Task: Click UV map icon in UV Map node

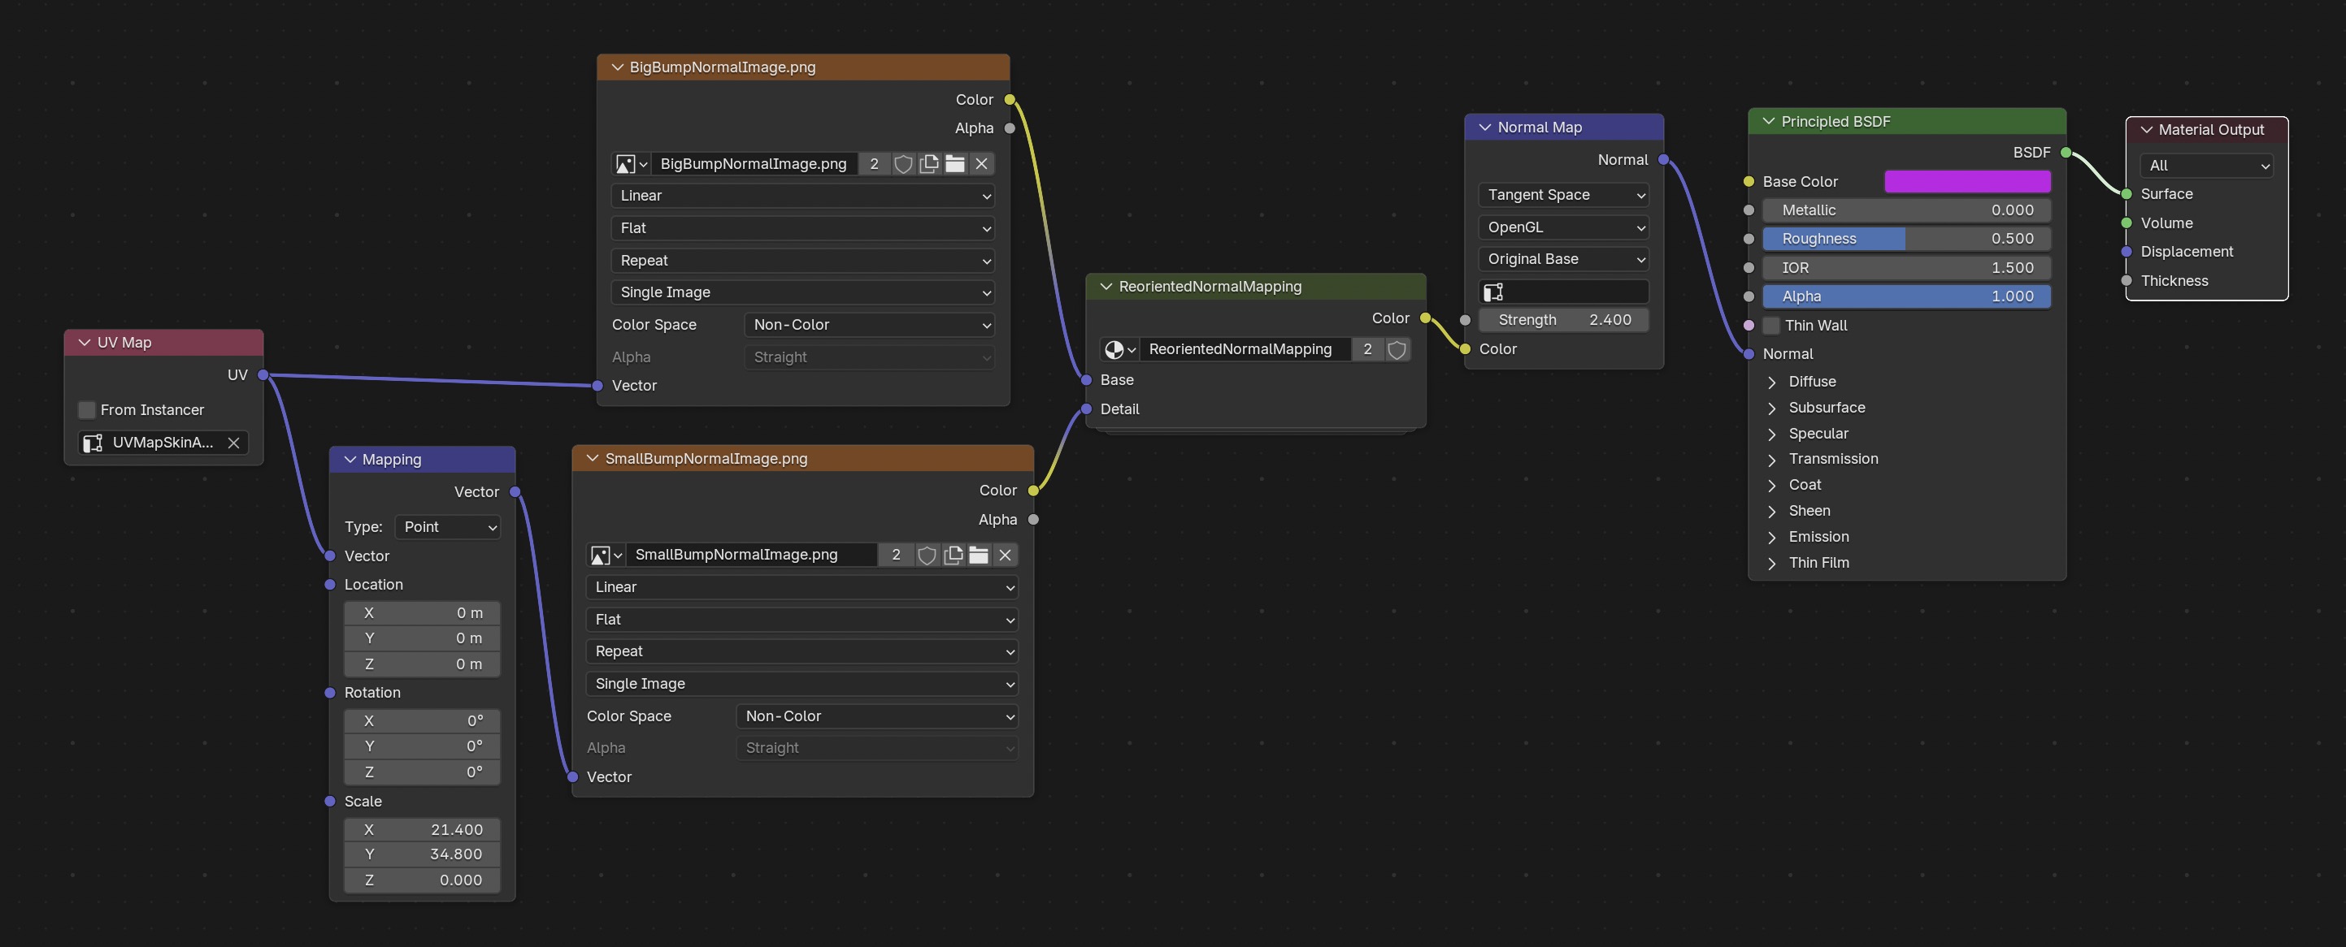Action: point(93,443)
